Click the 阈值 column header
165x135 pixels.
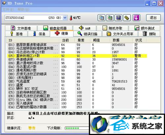(100, 40)
